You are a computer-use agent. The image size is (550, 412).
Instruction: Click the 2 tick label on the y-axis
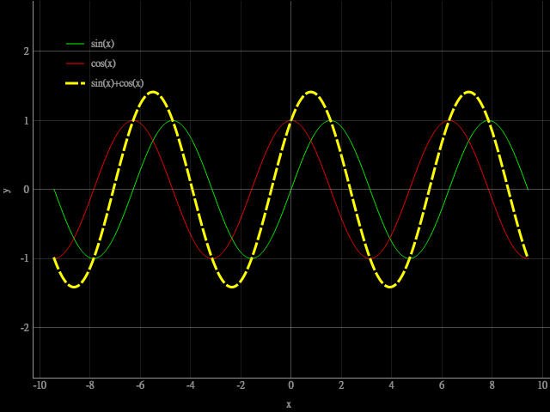point(27,51)
